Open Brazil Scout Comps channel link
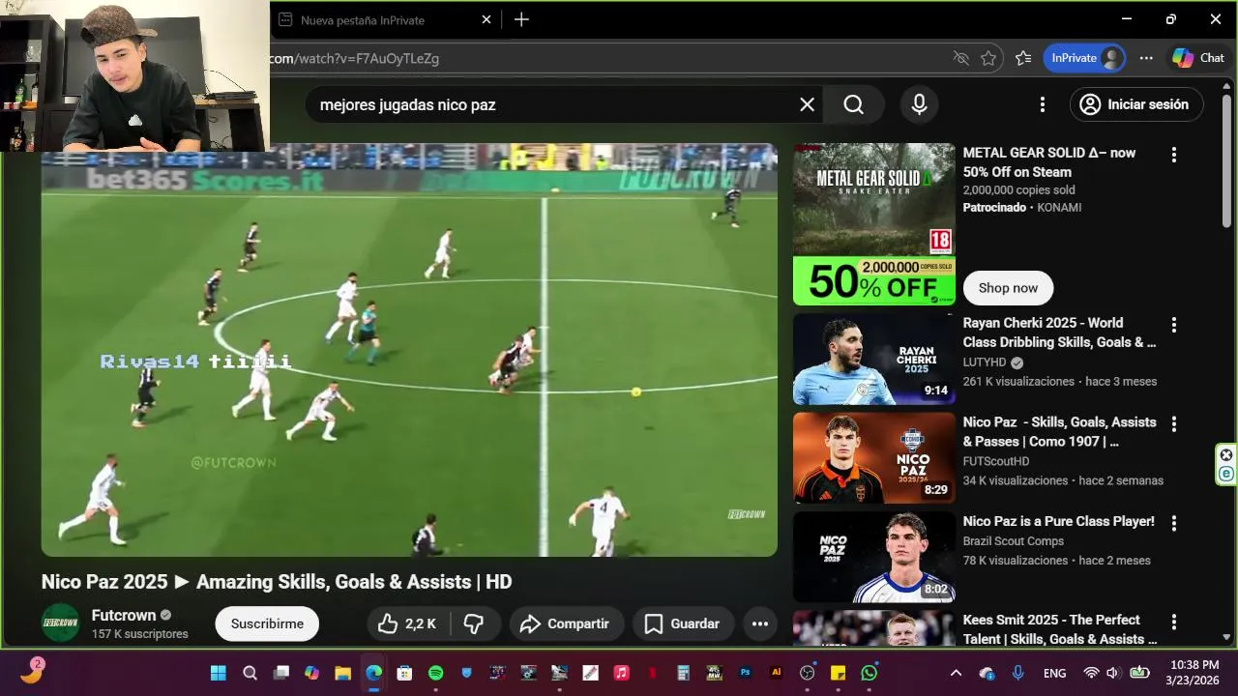The height and width of the screenshot is (696, 1238). 1014,541
